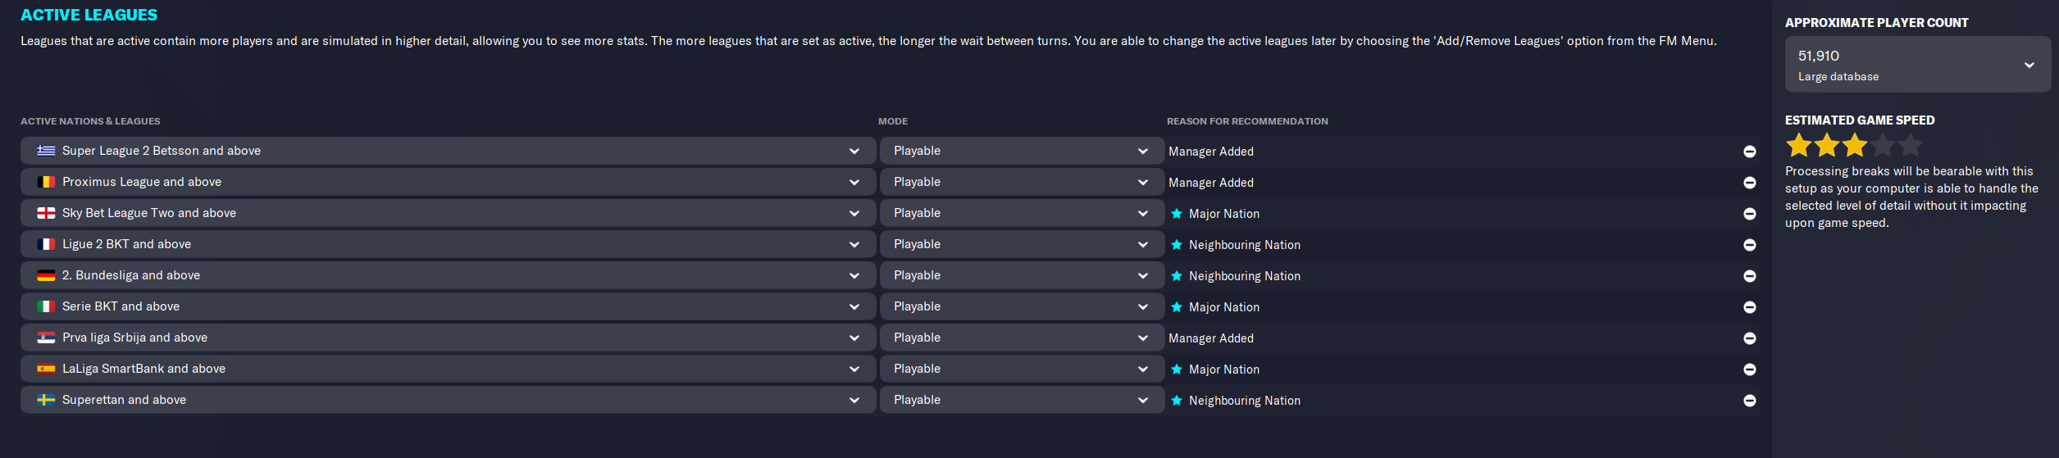Viewport: 2059px width, 458px height.
Task: Remove Serie BKT from active leagues
Action: 1749,307
